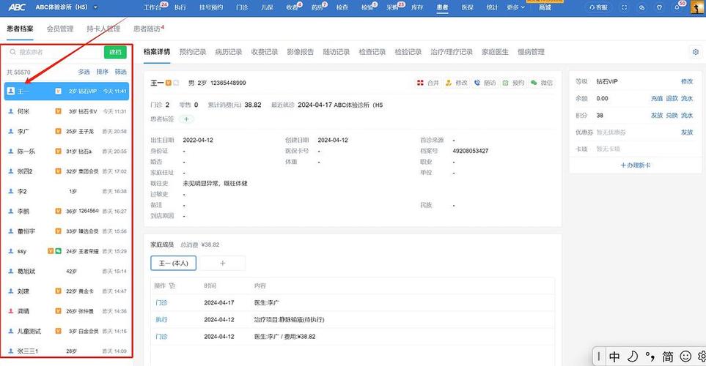Click 修改 link beside 钻石VIP level
This screenshot has width=706, height=366.
tap(687, 81)
